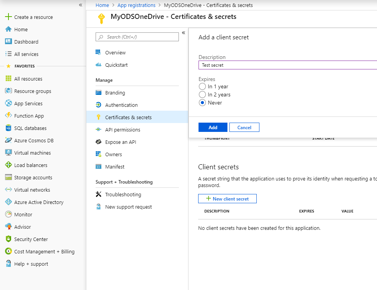Click the Add button
377x290 pixels.
pos(213,127)
